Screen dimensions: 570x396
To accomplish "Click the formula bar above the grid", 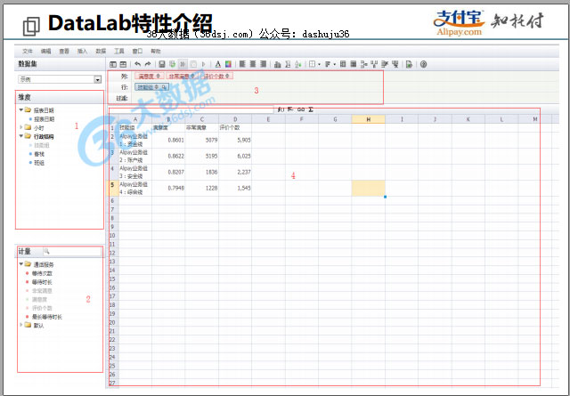I will click(192, 109).
